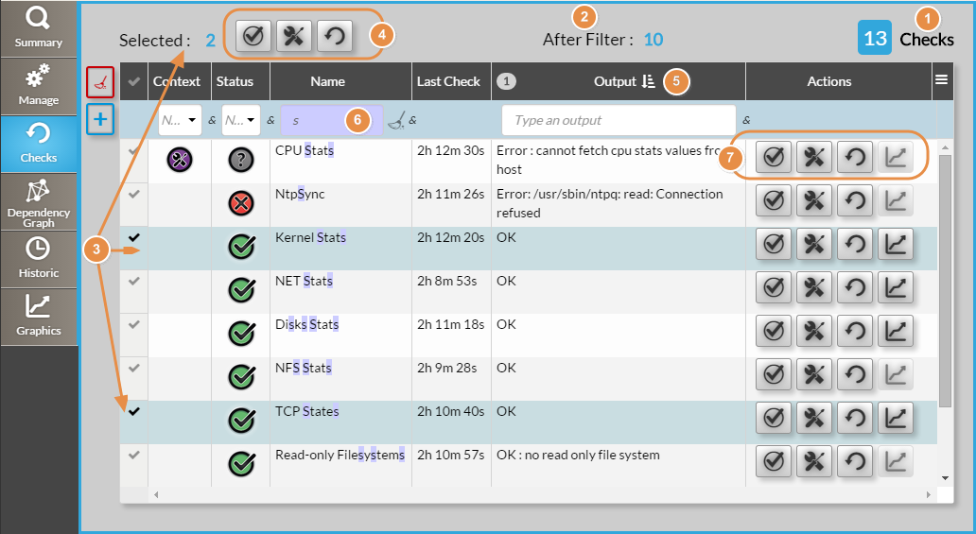Deselect the Kernel Stats row checkmark
Screen dimensions: 976x534
click(134, 237)
